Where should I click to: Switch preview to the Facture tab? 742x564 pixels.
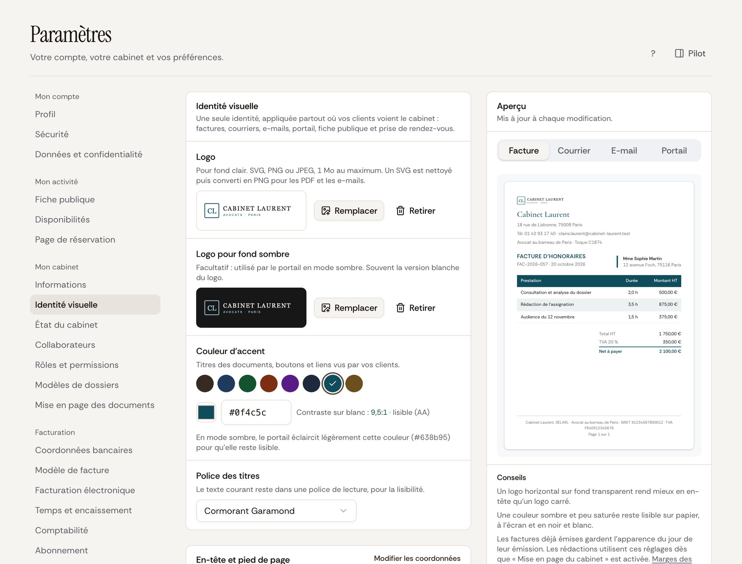point(523,151)
